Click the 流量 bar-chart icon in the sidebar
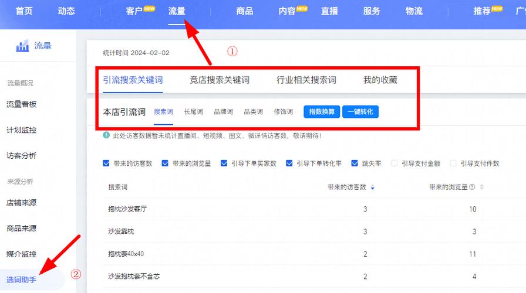 click(22, 46)
